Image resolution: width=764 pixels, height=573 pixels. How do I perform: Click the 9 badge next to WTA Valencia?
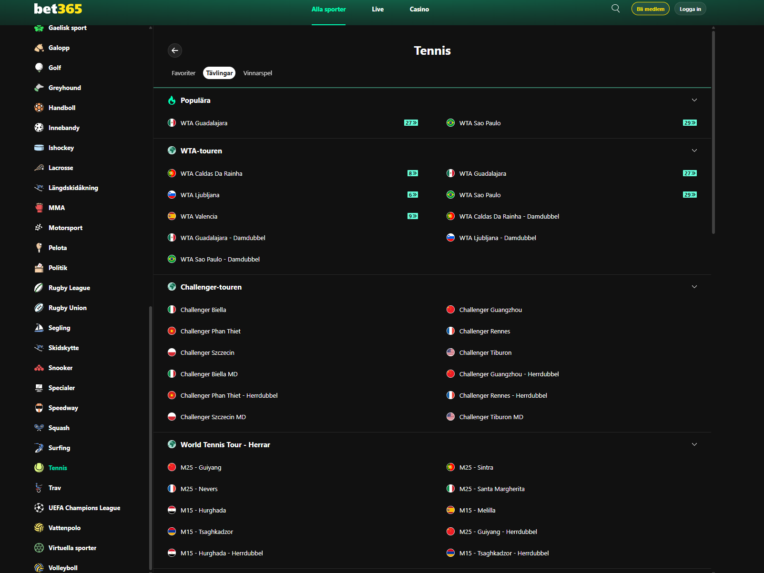pos(413,216)
